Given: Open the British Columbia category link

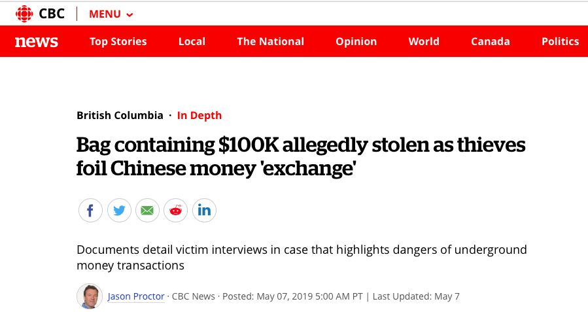Looking at the screenshot, I should (120, 115).
